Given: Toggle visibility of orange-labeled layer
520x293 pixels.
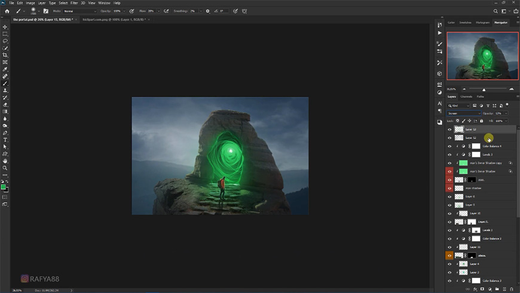Looking at the screenshot, I should tap(449, 255).
